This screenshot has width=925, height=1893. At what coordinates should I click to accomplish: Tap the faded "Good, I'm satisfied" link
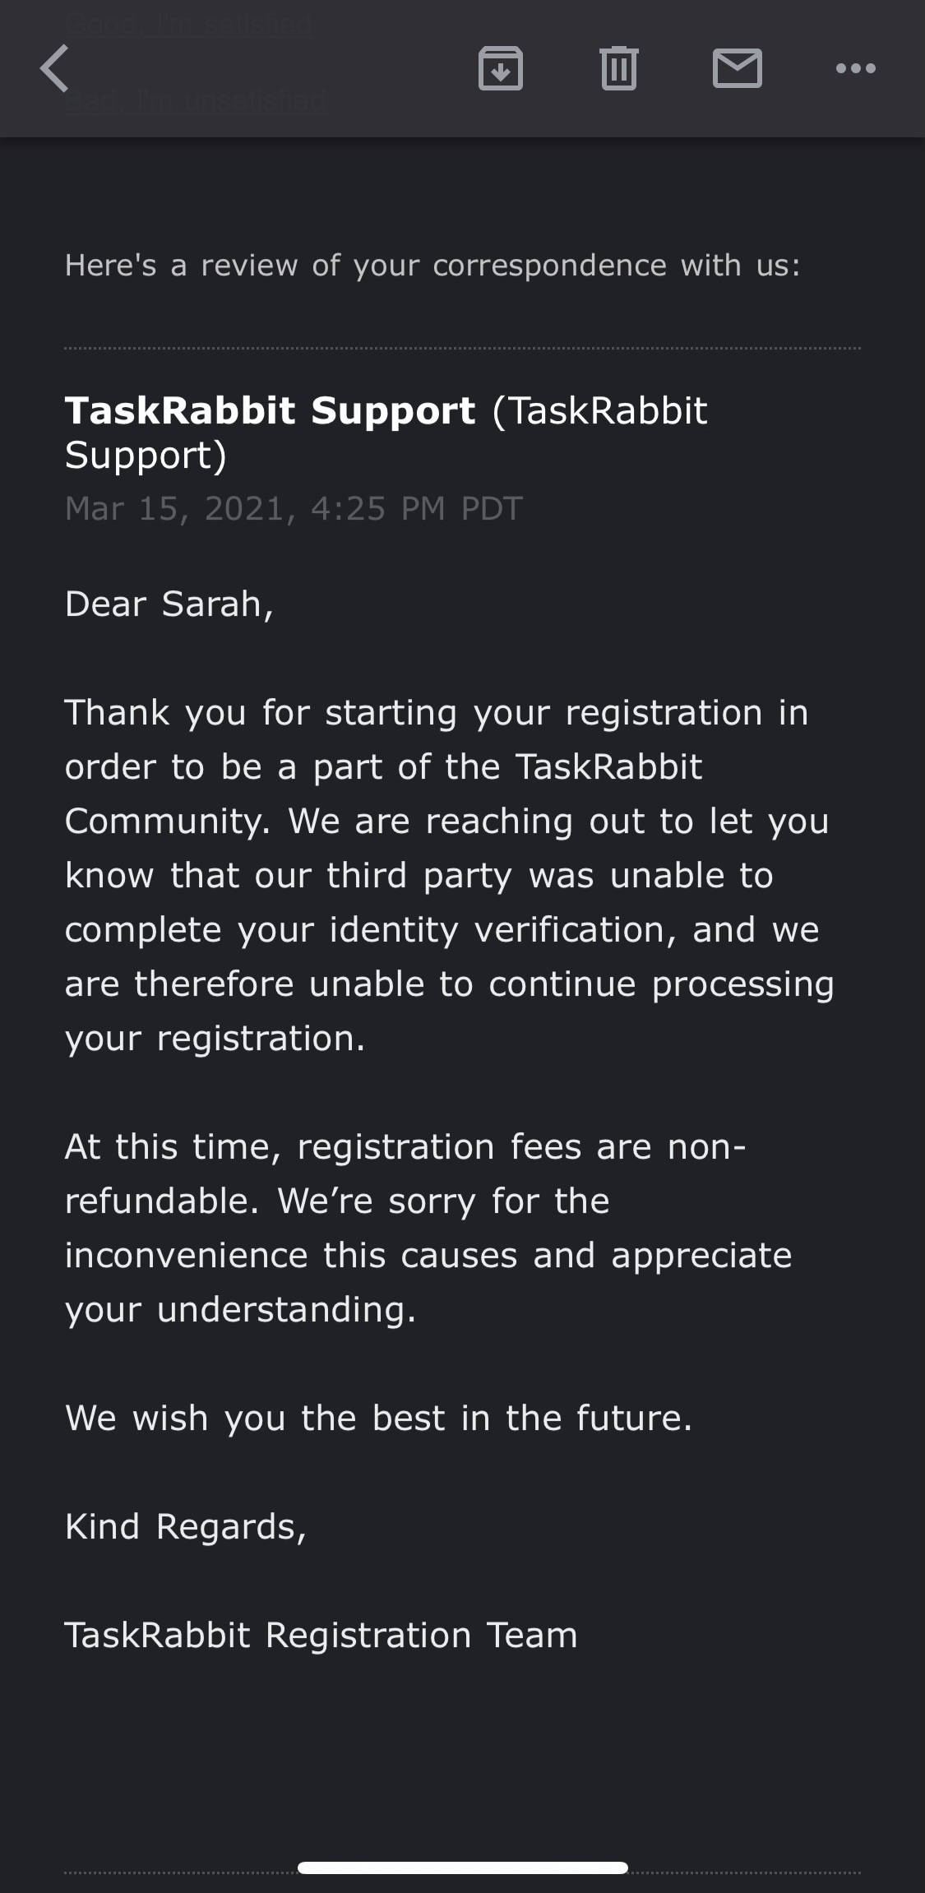[x=188, y=24]
